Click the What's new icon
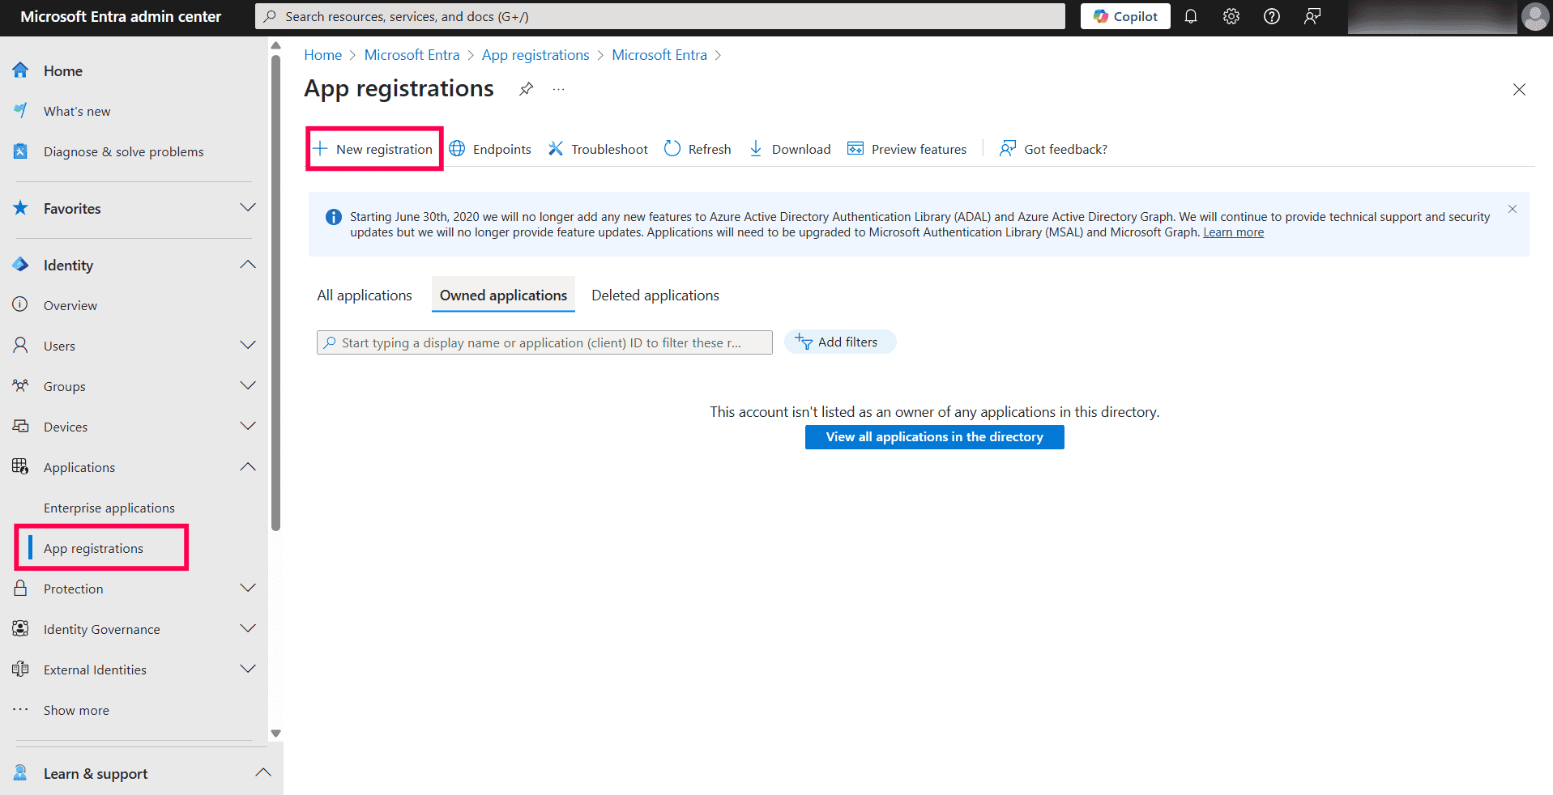Screen dimensions: 1553x795 coord(20,111)
